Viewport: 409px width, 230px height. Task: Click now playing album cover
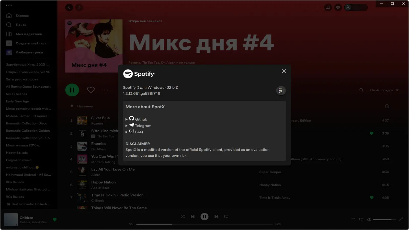[x=11, y=220]
